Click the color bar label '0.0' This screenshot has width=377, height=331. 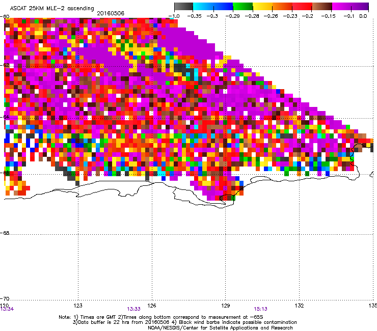pyautogui.click(x=363, y=16)
